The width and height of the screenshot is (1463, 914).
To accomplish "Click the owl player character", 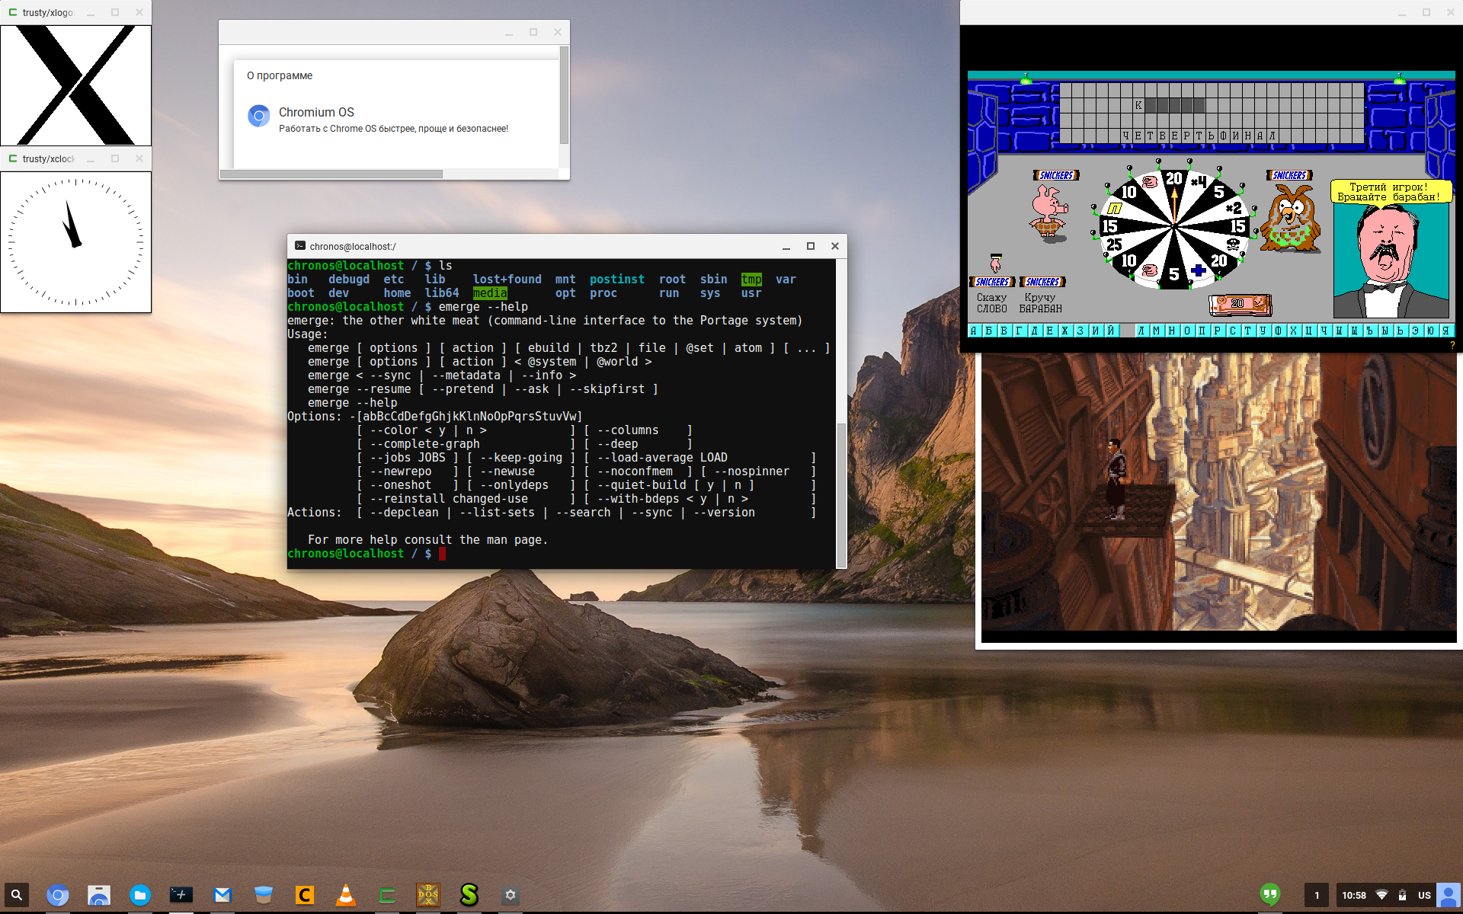I will (1289, 219).
